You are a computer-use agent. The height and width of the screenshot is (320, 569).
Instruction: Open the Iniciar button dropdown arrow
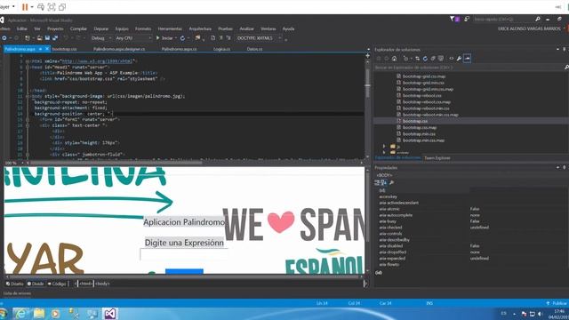pyautogui.click(x=176, y=37)
